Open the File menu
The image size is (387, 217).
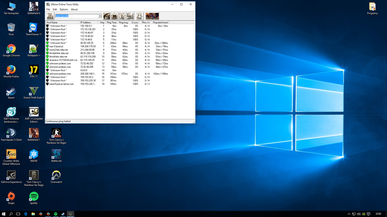click(x=48, y=9)
